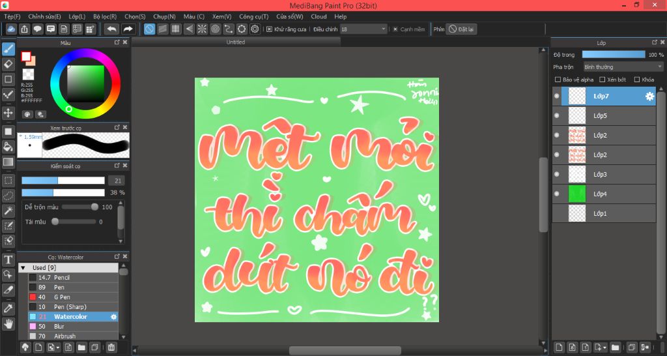Select the G Pen brush
Image resolution: width=667 pixels, height=356 pixels.
click(x=73, y=297)
